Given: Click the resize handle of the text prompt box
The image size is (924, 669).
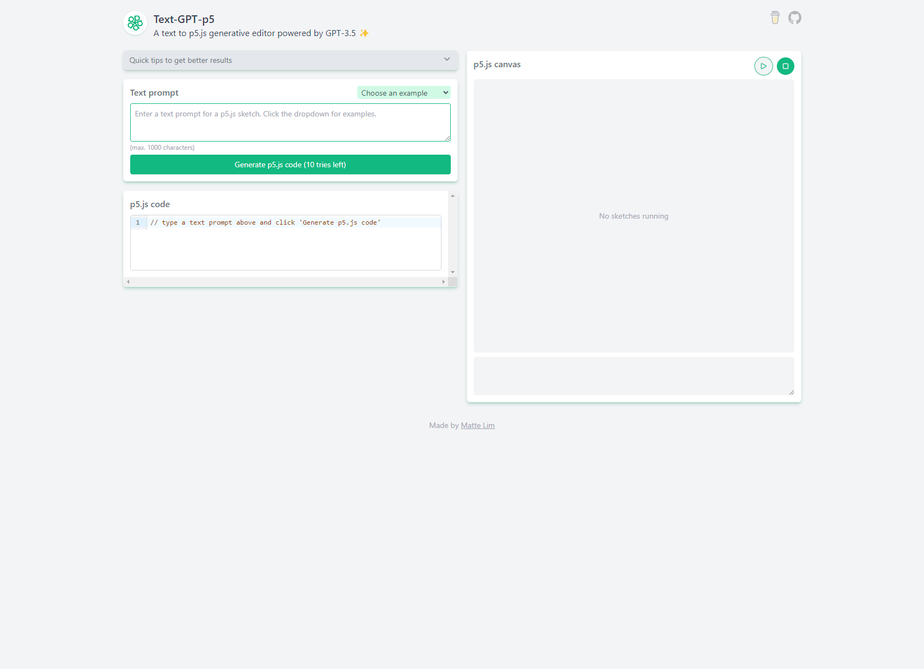Looking at the screenshot, I should pos(448,139).
